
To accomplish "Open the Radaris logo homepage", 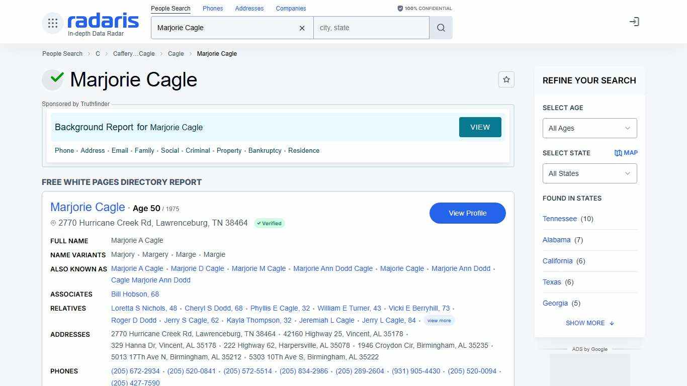I will coord(102,22).
